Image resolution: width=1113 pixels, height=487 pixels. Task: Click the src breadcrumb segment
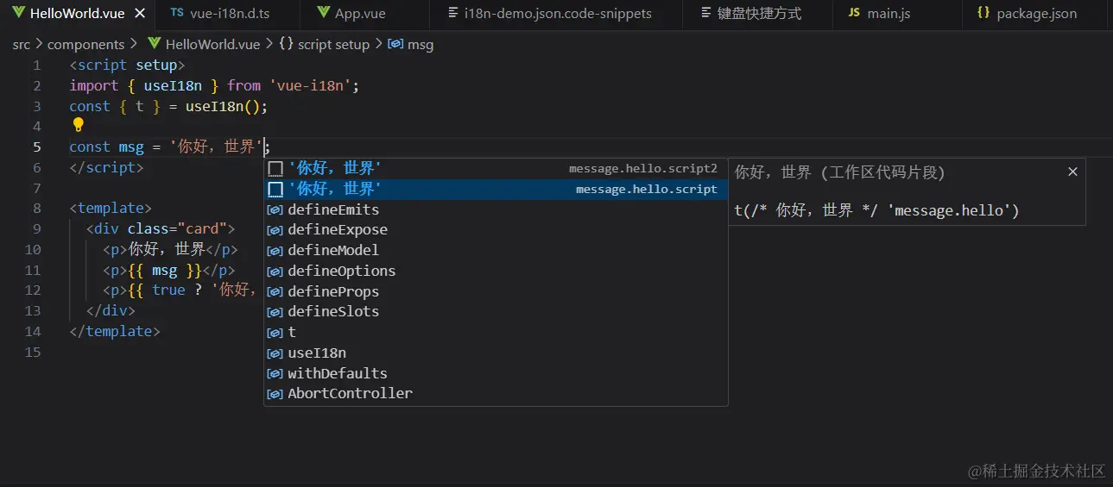(x=21, y=45)
